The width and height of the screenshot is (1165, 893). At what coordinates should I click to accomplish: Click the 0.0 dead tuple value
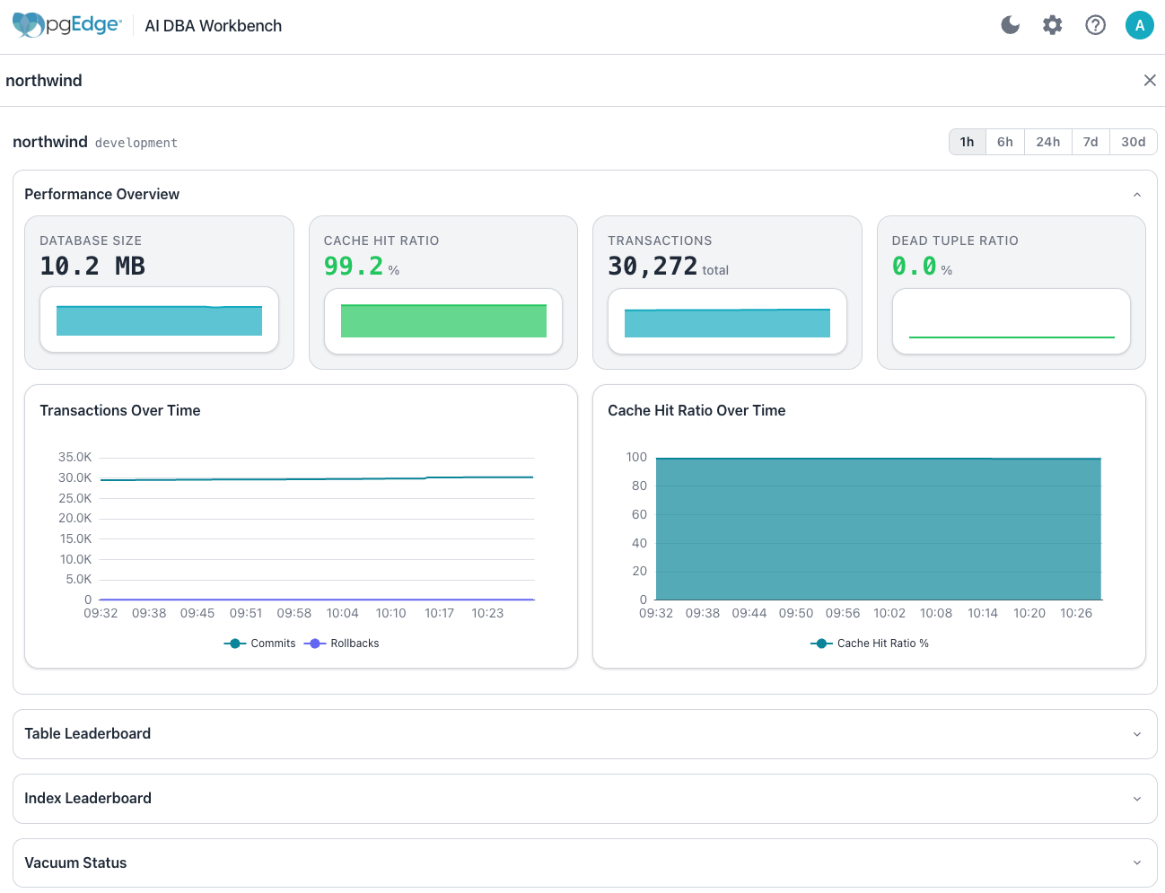pos(915,266)
